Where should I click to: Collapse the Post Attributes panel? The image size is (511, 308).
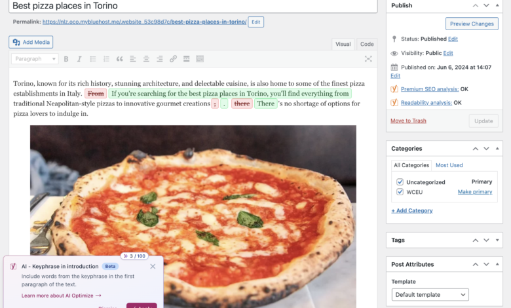click(497, 264)
